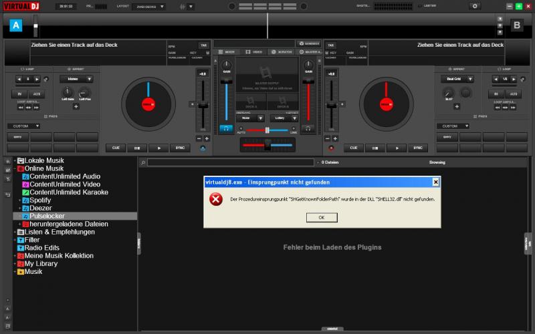Add effect slot plus on right deck
The height and width of the screenshot is (334, 535).
[x=457, y=107]
